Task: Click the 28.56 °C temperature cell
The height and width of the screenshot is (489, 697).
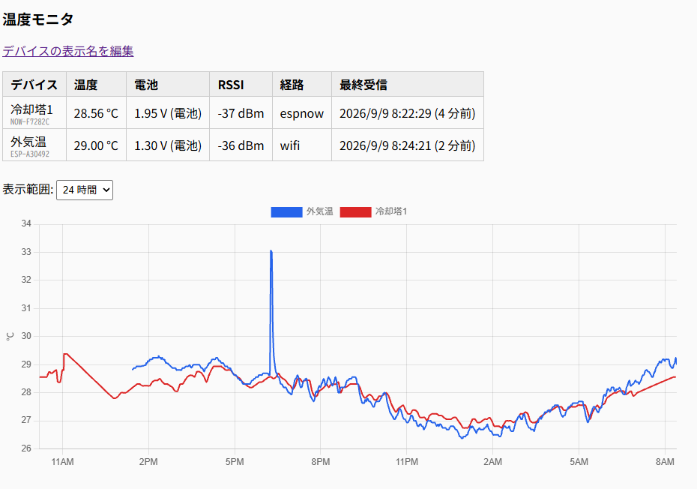Action: (x=97, y=113)
